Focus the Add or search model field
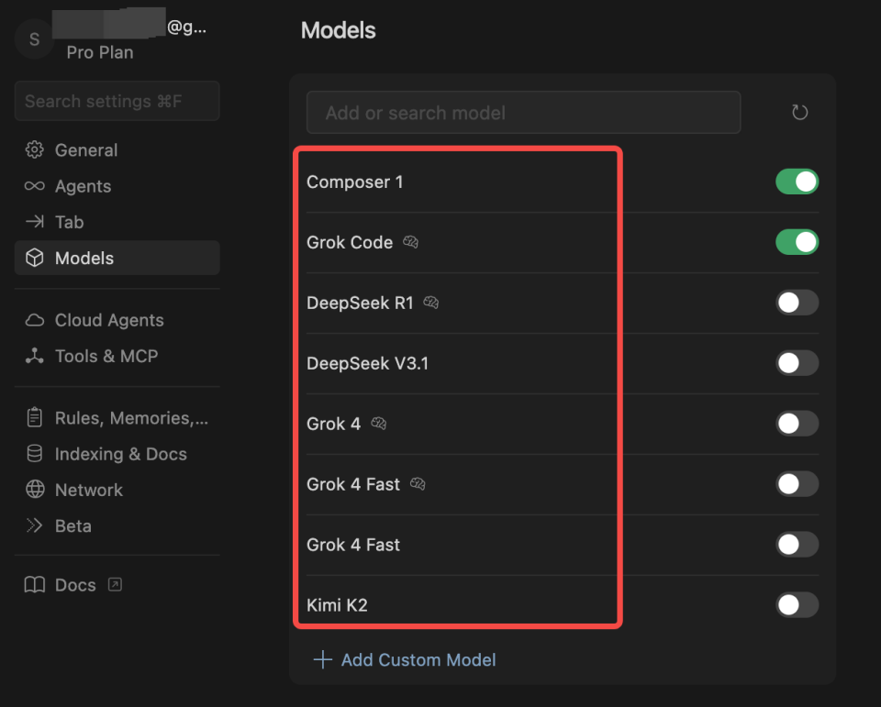 (523, 113)
